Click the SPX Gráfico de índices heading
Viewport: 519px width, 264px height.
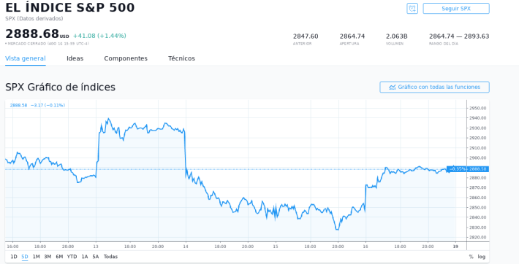coord(60,88)
